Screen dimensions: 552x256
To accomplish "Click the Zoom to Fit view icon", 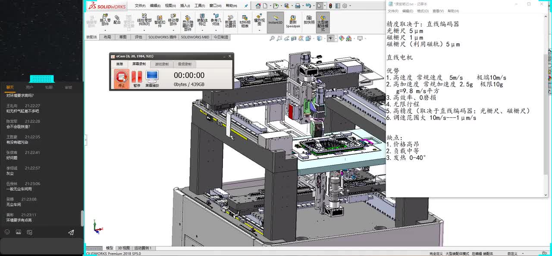I will pyautogui.click(x=272, y=38).
